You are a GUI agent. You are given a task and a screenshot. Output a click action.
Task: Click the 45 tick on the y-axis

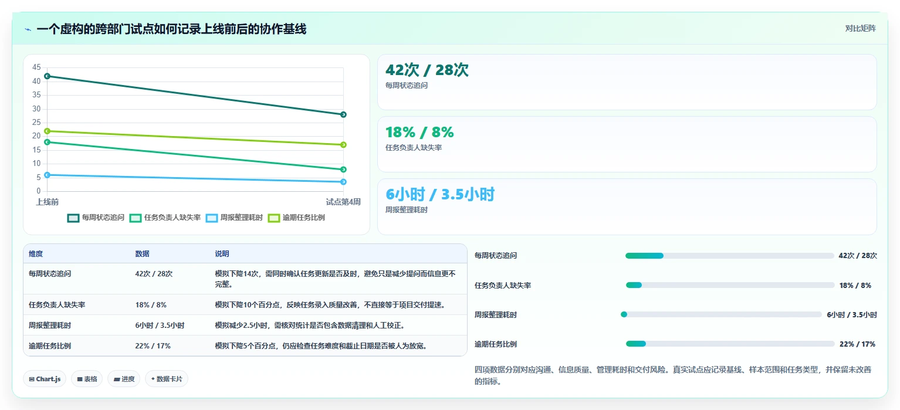(x=36, y=67)
